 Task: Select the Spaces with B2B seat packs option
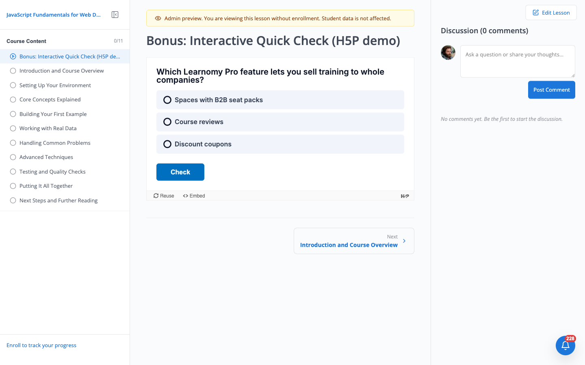tap(280, 100)
